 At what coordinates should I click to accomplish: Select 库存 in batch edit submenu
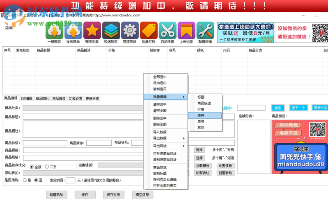[x=205, y=115]
